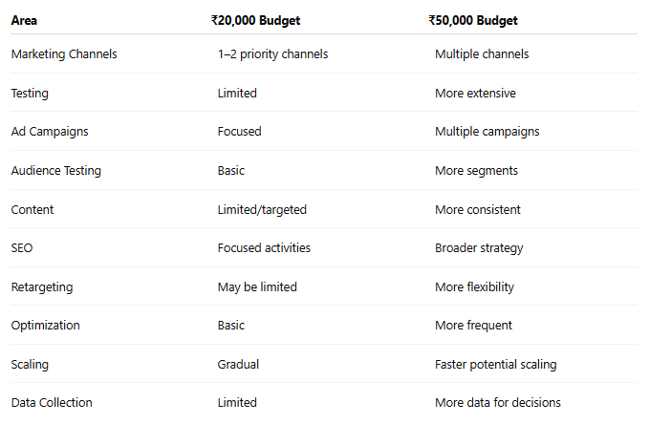Select the ₹20,000 Budget column header
Screen dimensions: 650x424
(255, 20)
